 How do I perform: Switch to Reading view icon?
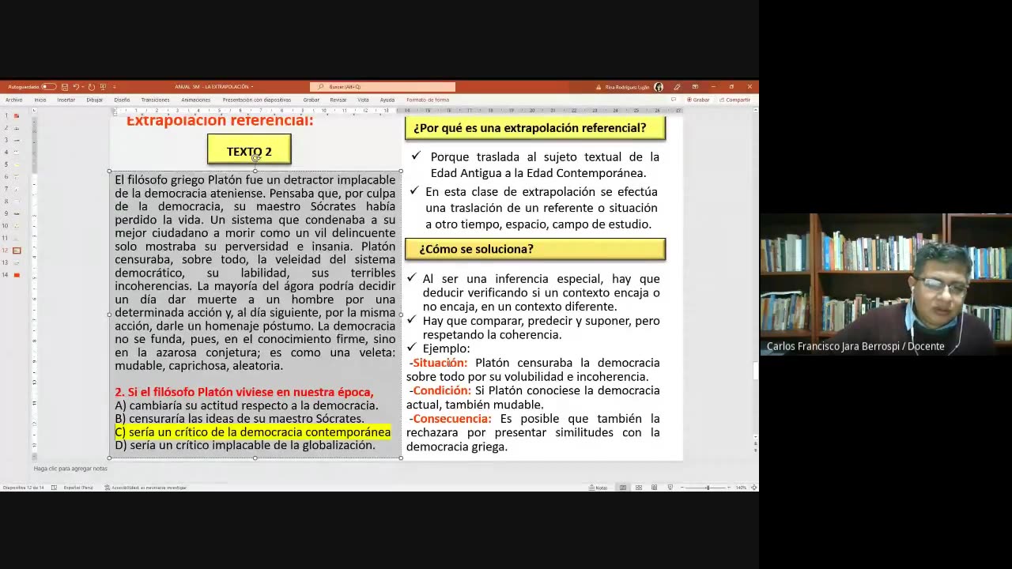click(x=654, y=488)
